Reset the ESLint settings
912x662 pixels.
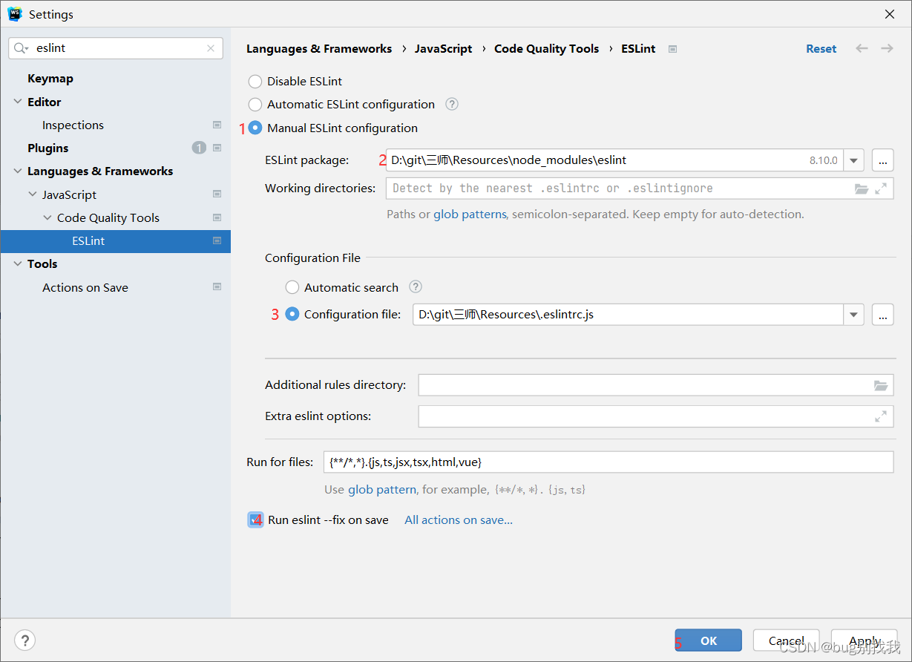(821, 48)
